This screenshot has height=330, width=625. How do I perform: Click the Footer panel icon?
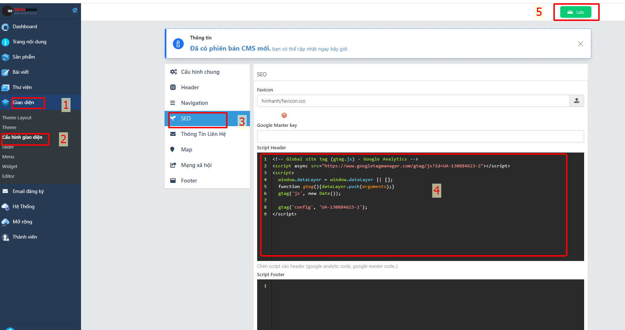tap(173, 180)
